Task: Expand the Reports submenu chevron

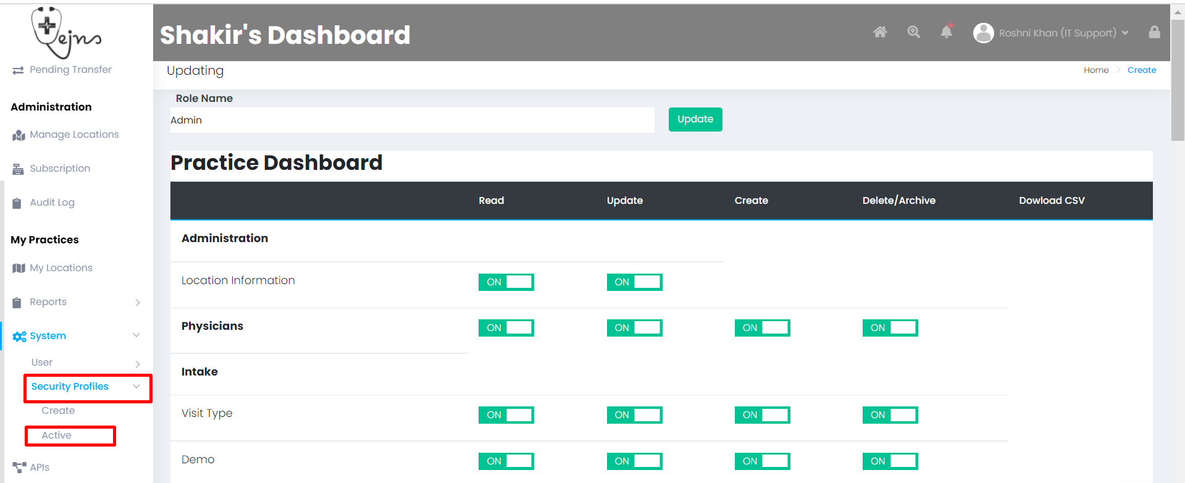Action: click(138, 303)
